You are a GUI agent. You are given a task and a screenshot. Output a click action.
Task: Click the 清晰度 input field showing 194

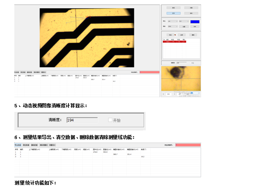[x=82, y=120]
